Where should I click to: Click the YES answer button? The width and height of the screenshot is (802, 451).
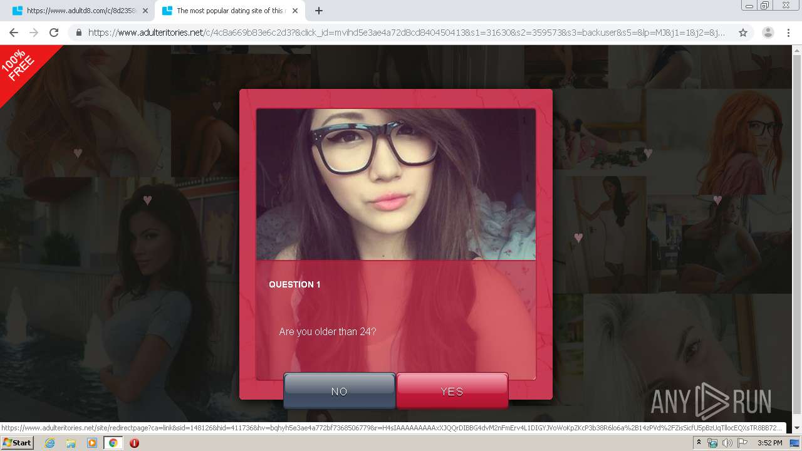pyautogui.click(x=452, y=391)
